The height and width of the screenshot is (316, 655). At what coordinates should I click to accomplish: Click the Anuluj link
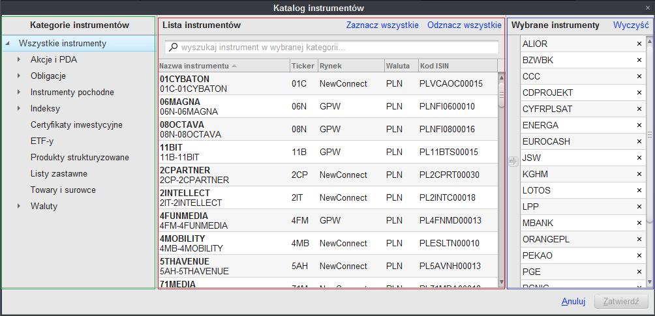coord(573,302)
